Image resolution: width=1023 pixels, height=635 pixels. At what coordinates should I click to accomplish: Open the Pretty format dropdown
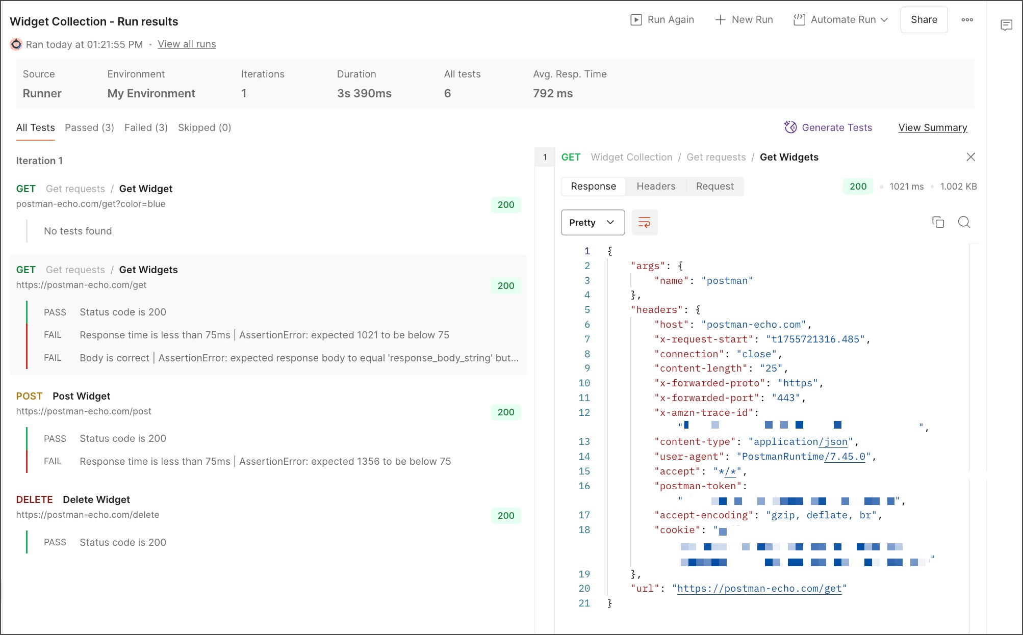click(x=593, y=223)
